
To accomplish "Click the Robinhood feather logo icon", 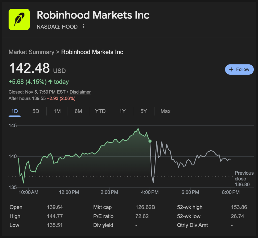I will (19, 19).
